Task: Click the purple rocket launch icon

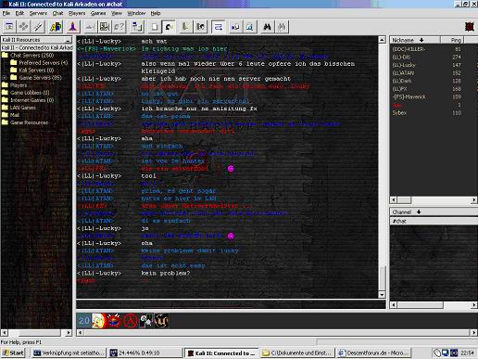Action: point(73,27)
